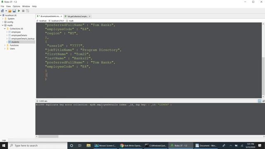This screenshot has height=149, width=265.
Task: Click the Stop execution icon
Action: [23, 11]
